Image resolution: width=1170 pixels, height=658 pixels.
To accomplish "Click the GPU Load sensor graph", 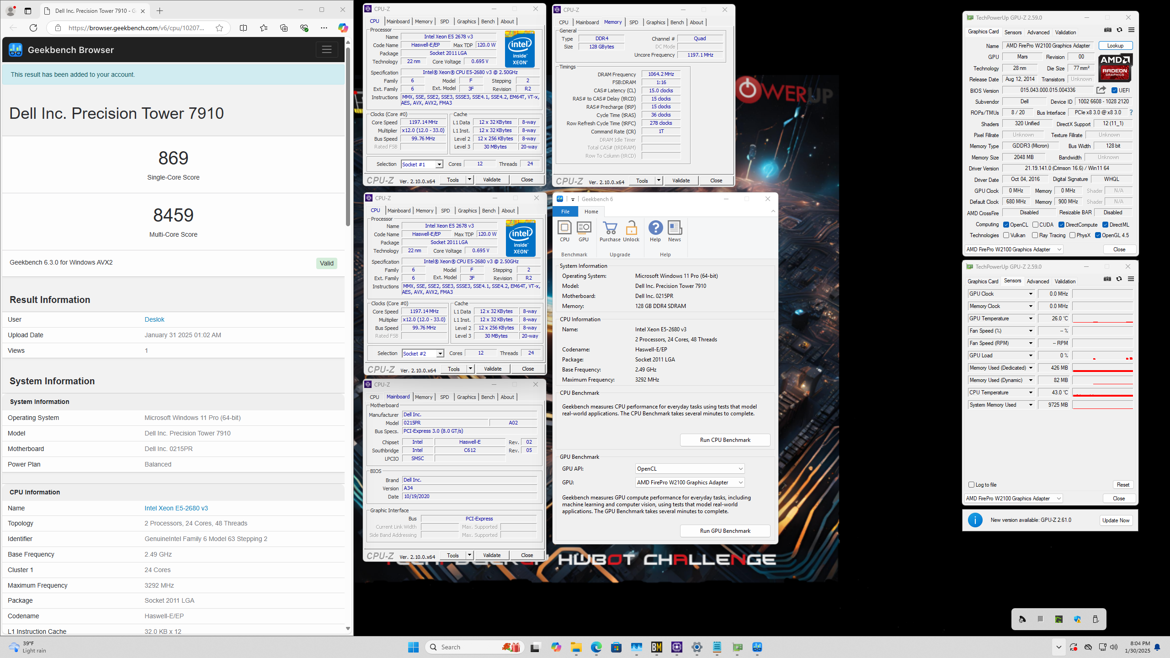I will point(1102,356).
